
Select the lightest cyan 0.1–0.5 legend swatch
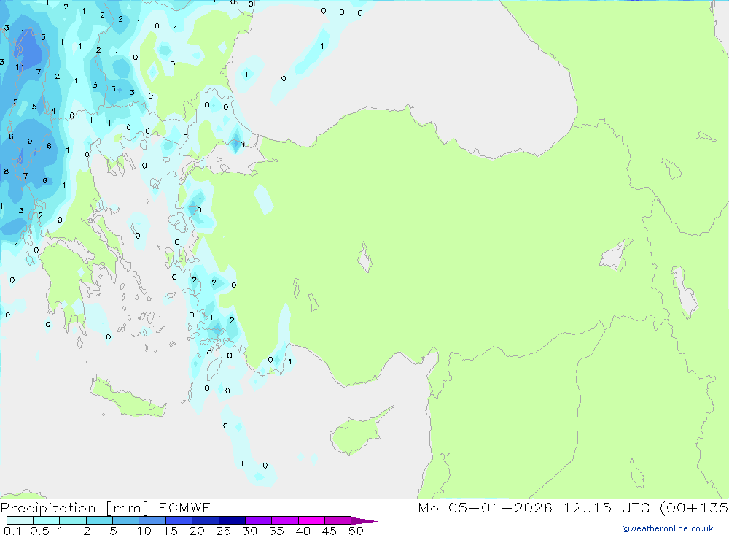click(20, 521)
